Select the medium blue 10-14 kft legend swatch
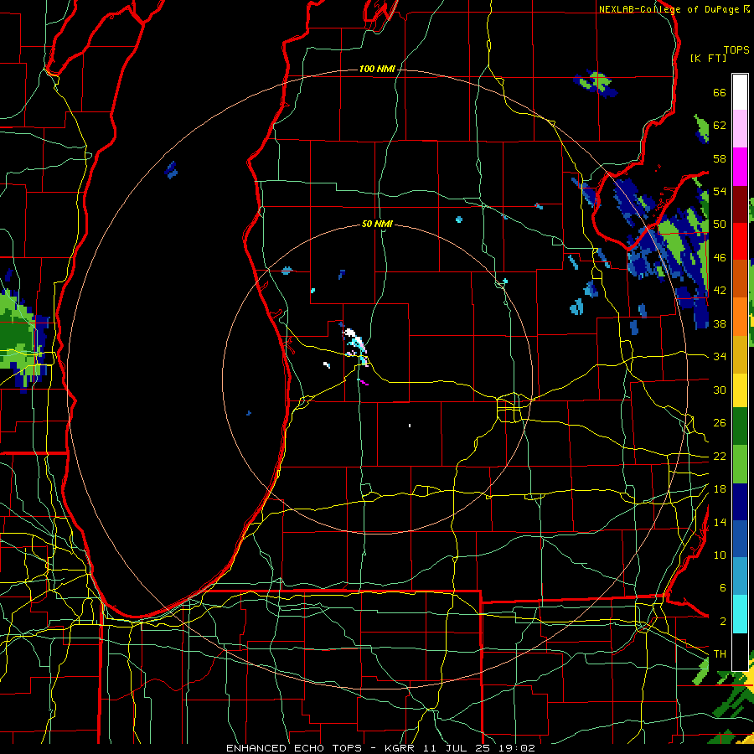The image size is (754, 754). coord(740,539)
